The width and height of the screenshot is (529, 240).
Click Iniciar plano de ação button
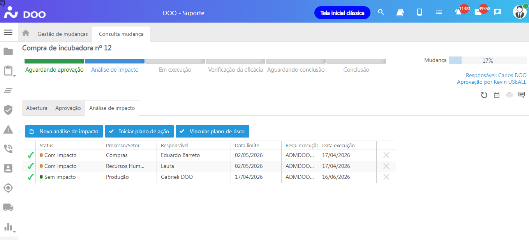pos(139,131)
